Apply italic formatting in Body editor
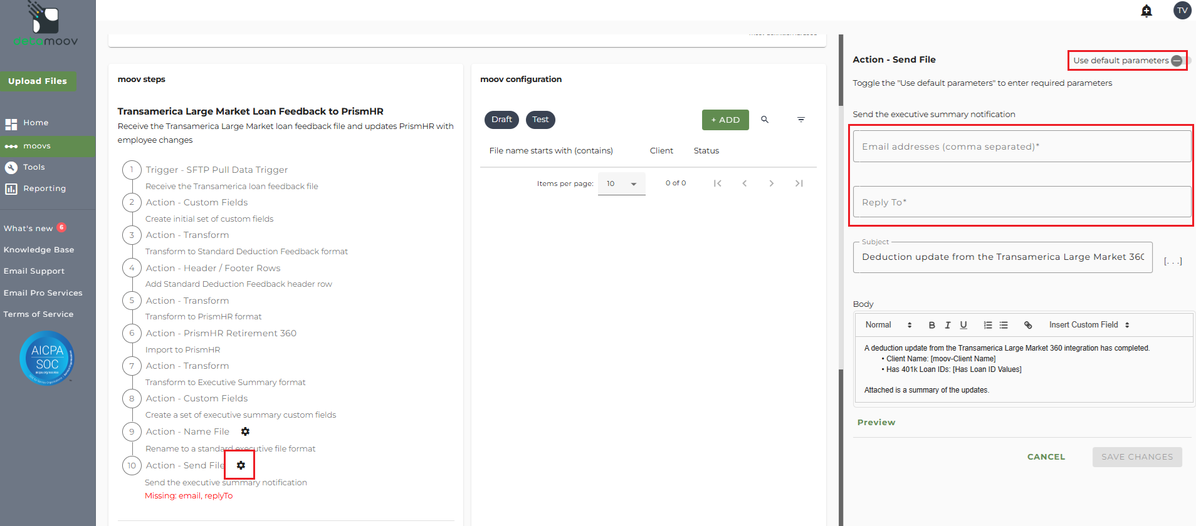Viewport: 1196px width, 526px height. point(948,325)
